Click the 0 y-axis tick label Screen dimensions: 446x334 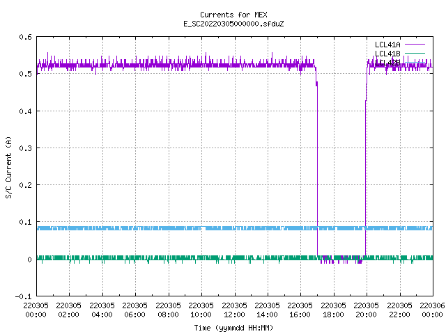(29, 260)
